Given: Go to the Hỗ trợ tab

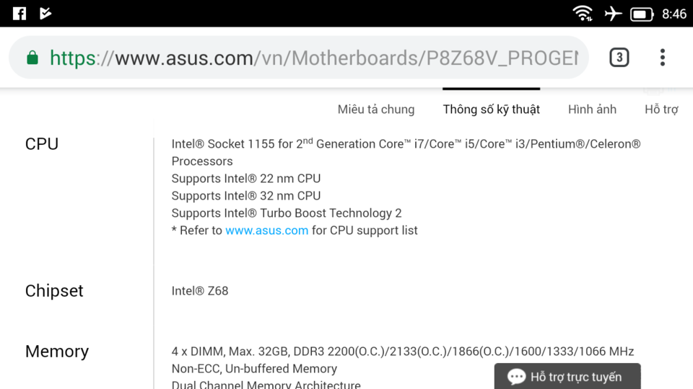Looking at the screenshot, I should coord(661,109).
